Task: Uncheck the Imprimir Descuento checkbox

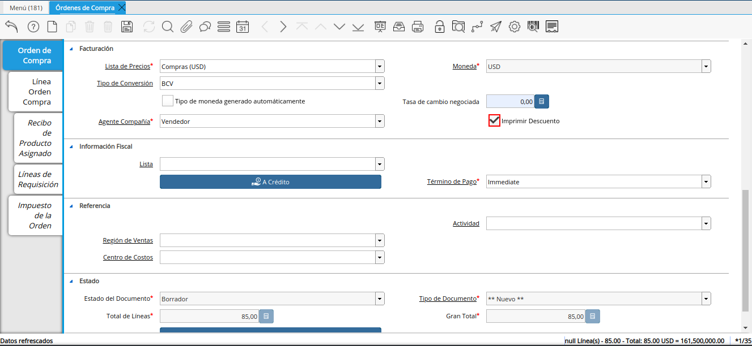Action: [x=494, y=120]
